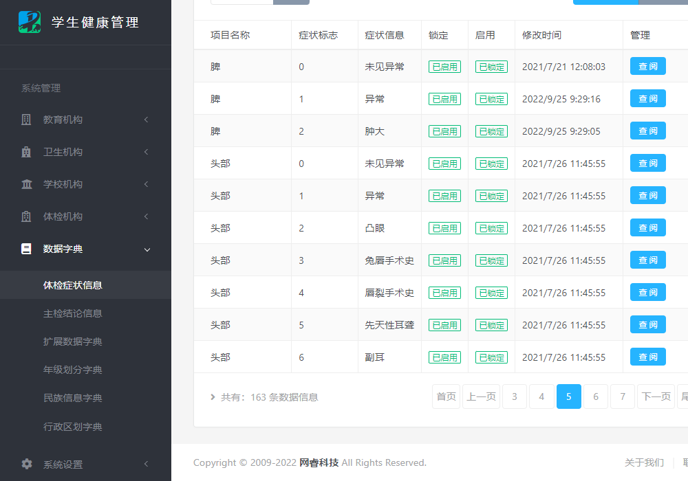This screenshot has width=688, height=481.
Task: Open 行政区划字典 sidebar entry
Action: 72,427
